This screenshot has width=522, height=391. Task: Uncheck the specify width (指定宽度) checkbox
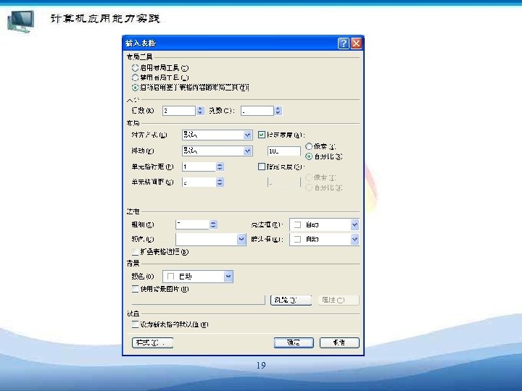[x=262, y=135]
